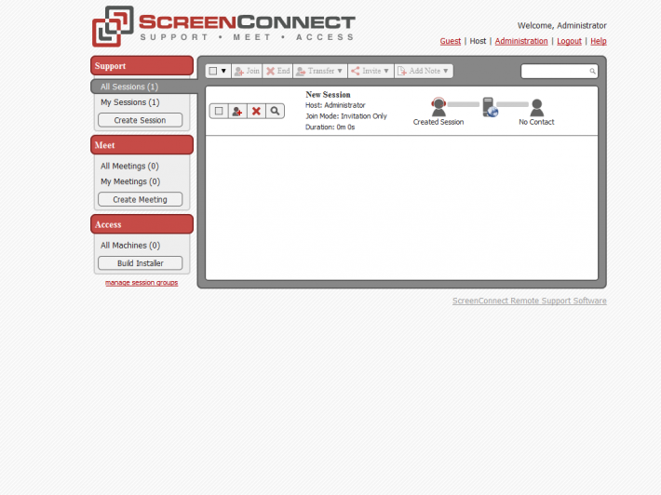The height and width of the screenshot is (495, 661).
Task: Select My Meetings (0) group
Action: click(130, 181)
